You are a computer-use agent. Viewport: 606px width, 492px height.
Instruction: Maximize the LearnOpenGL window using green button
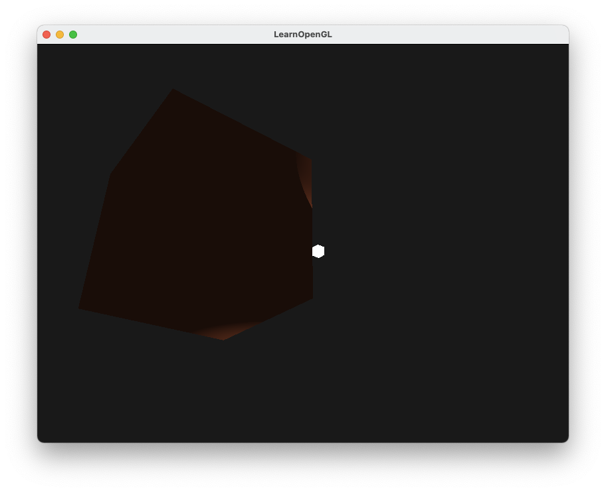[x=73, y=35]
